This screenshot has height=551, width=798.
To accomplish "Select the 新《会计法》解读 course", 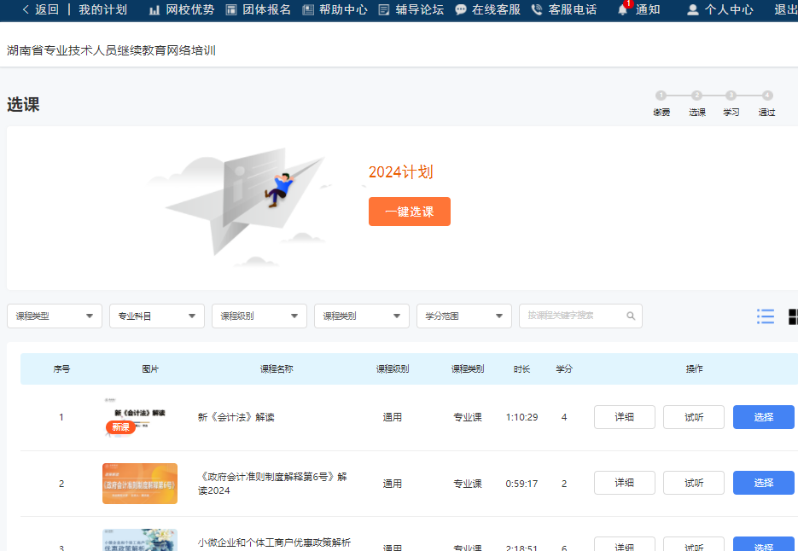I will [763, 417].
